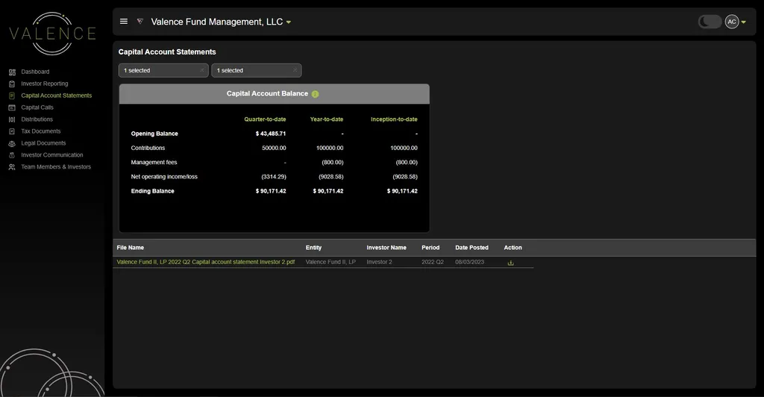
Task: Open the first '1 selected' filter dropdown
Action: point(158,70)
